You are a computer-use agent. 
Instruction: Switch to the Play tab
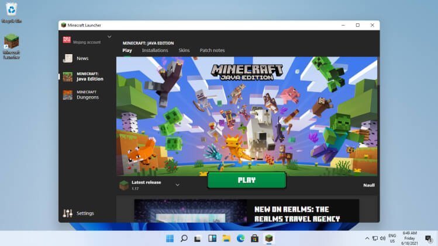coord(127,51)
